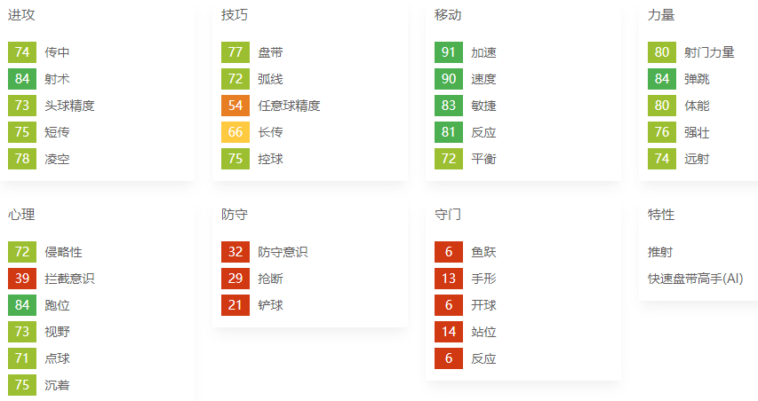
Task: Click the 沉着 attribute label
Action: pyautogui.click(x=57, y=385)
